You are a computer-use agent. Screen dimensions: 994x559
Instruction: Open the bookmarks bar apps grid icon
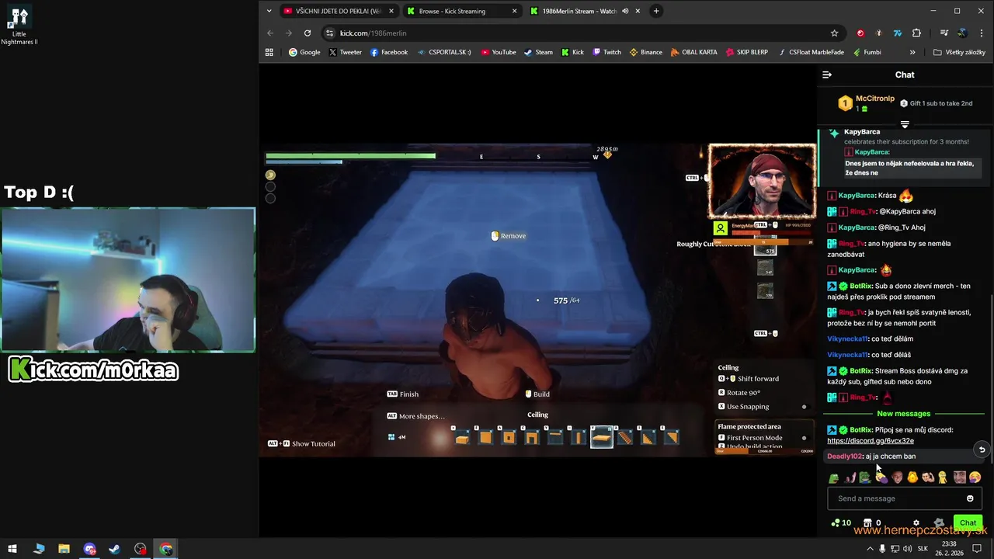pos(269,52)
